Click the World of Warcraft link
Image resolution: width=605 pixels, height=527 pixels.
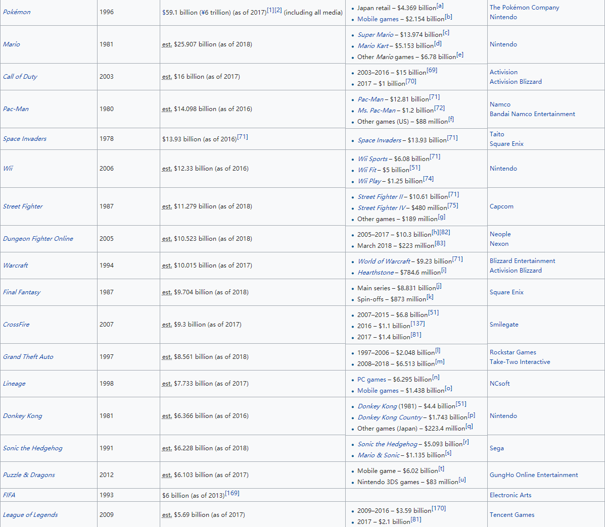pyautogui.click(x=384, y=261)
